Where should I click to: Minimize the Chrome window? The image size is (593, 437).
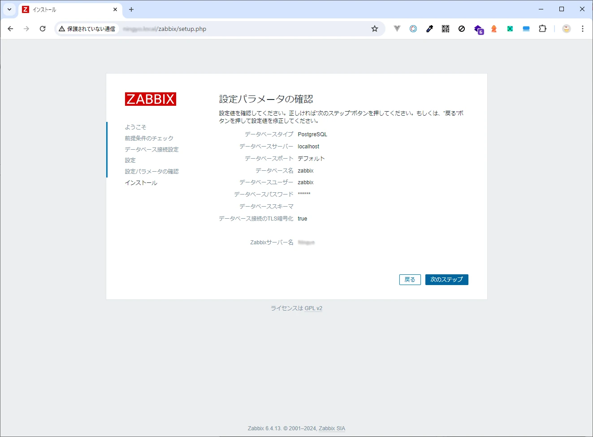point(541,9)
